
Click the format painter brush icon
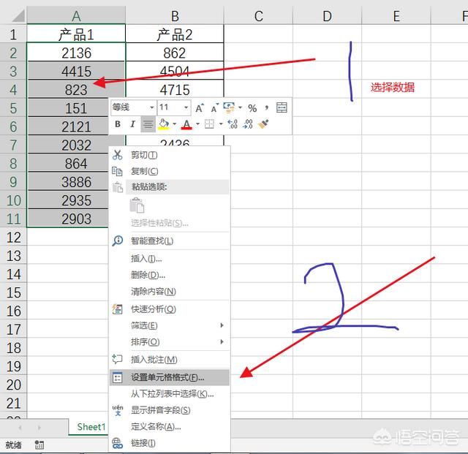pos(263,124)
